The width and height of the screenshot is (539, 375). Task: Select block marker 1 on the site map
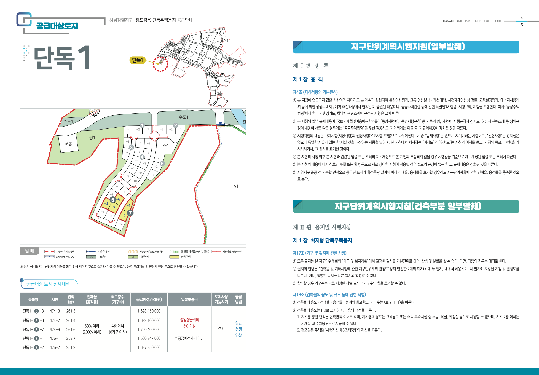(x=142, y=125)
